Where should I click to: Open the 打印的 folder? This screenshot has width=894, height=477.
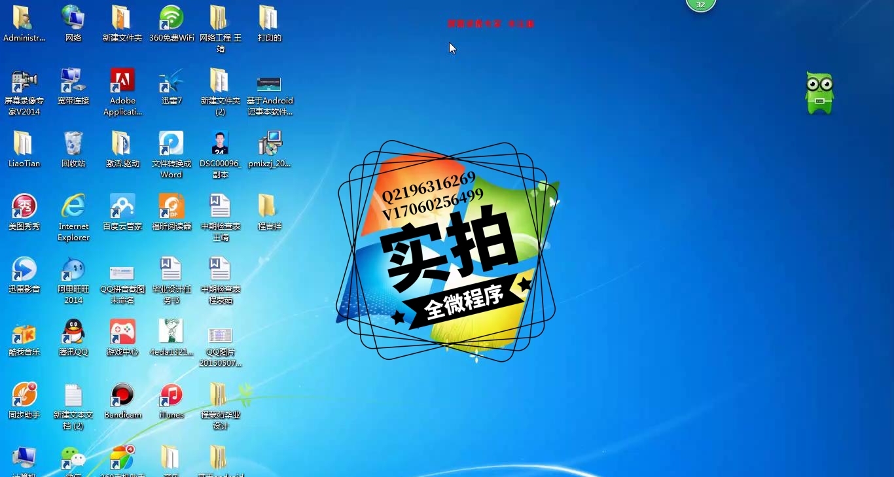point(269,24)
